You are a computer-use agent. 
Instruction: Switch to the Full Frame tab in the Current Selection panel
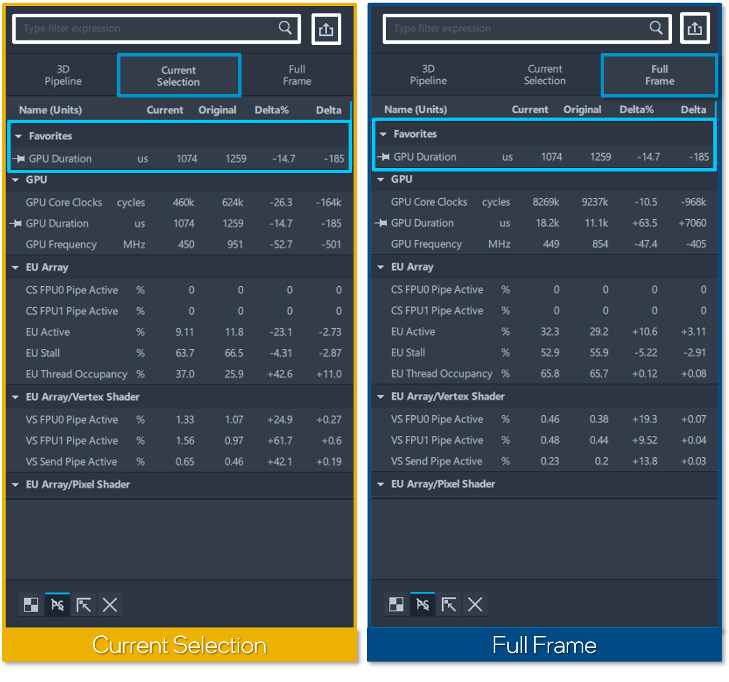point(297,75)
